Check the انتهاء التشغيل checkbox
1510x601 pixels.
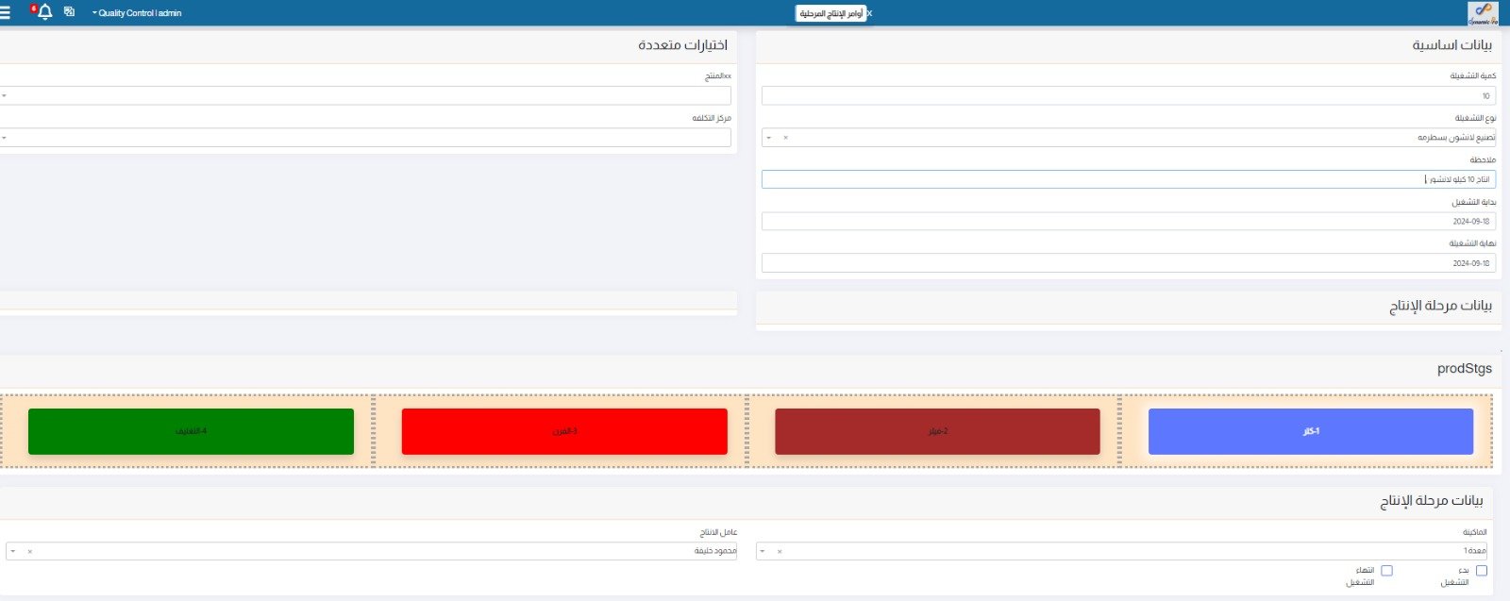tap(1386, 571)
